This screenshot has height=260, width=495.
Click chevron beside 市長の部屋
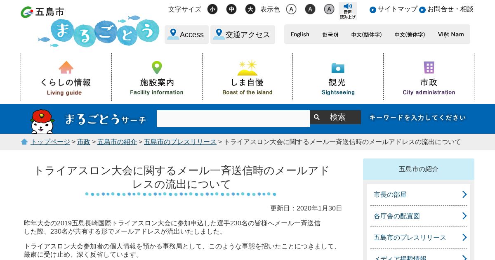click(464, 194)
